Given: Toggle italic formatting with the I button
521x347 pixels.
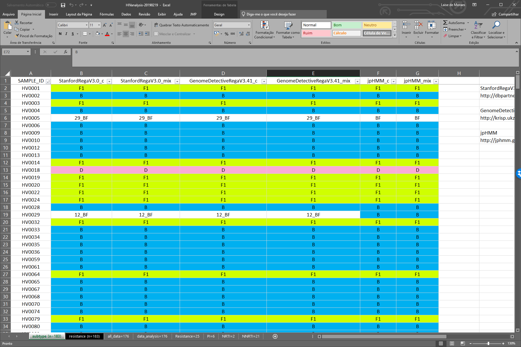Looking at the screenshot, I should pos(66,34).
